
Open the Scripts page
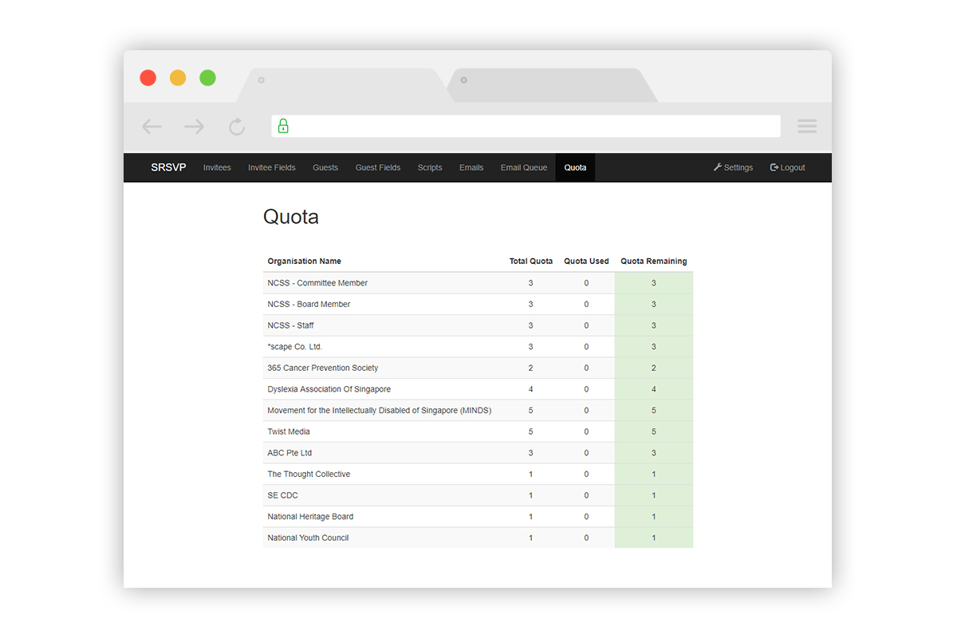coord(430,167)
